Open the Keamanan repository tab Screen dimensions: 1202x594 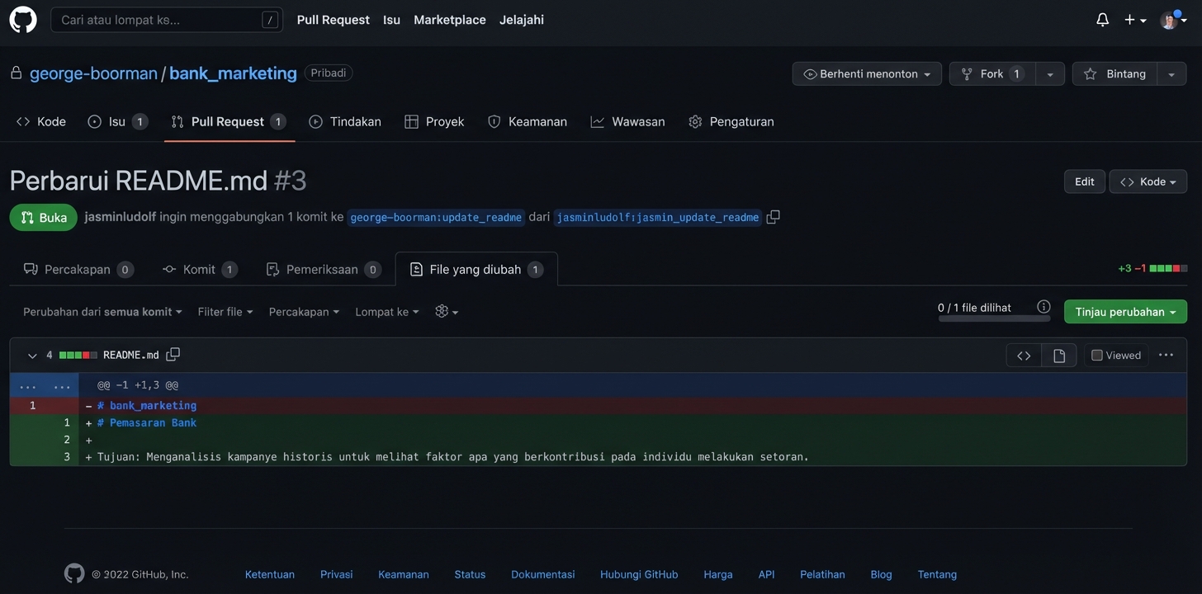tap(528, 121)
